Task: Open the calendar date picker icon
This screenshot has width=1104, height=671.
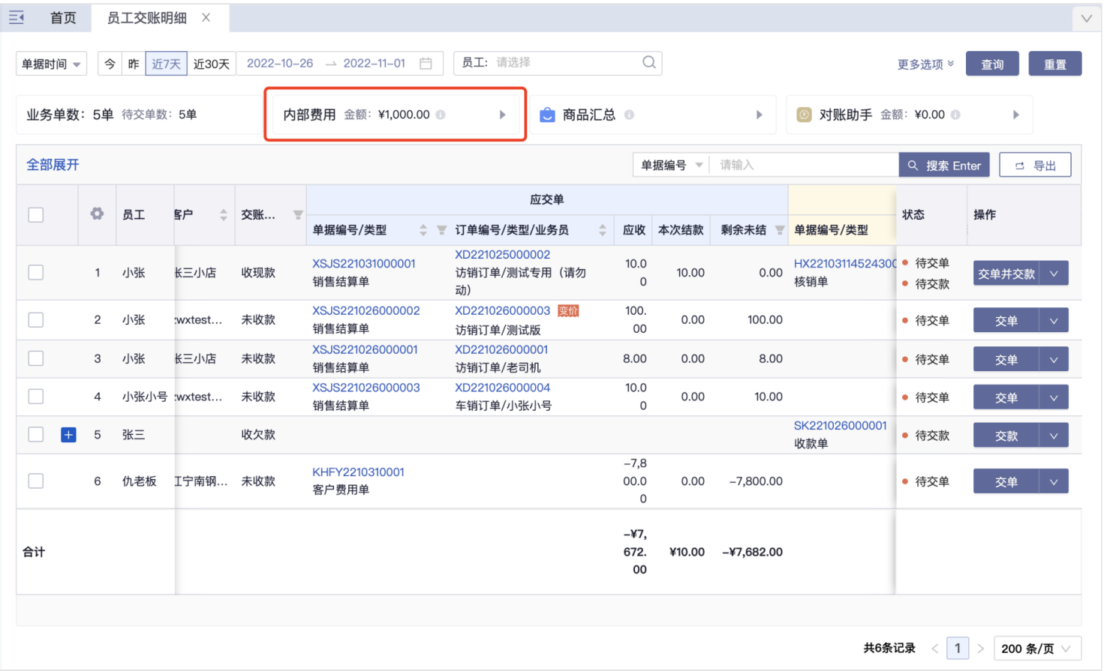Action: (426, 64)
